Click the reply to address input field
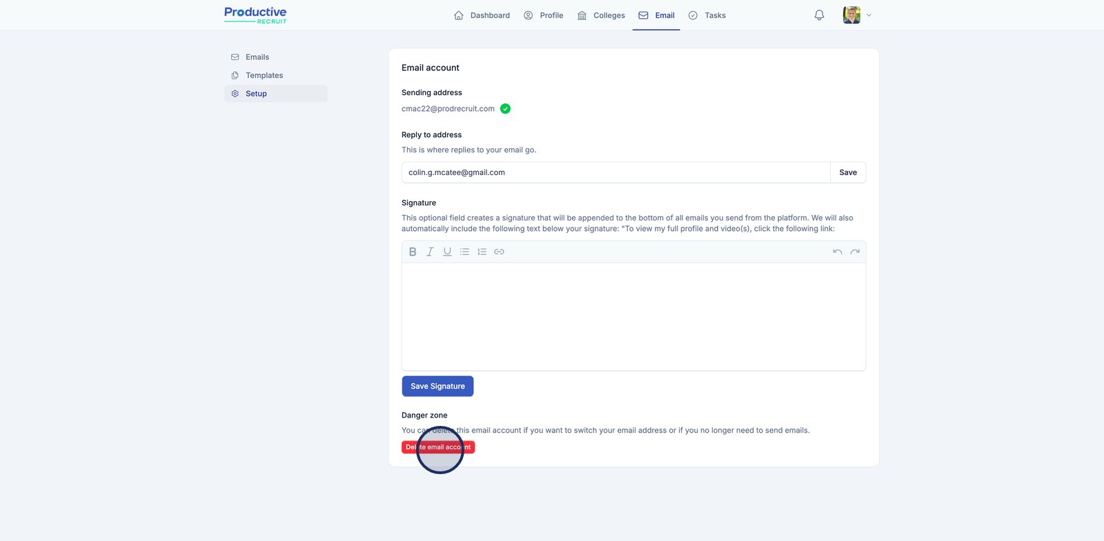This screenshot has height=541, width=1104. [x=615, y=172]
